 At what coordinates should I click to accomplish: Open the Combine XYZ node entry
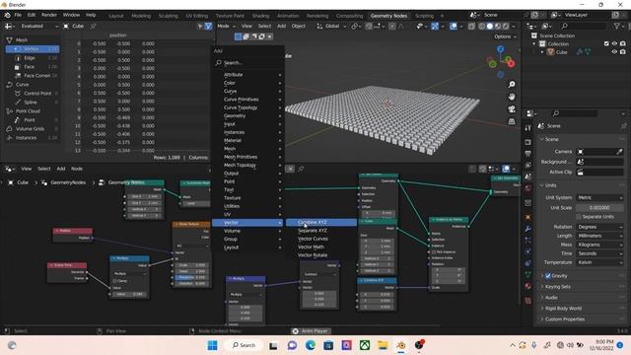[320, 222]
